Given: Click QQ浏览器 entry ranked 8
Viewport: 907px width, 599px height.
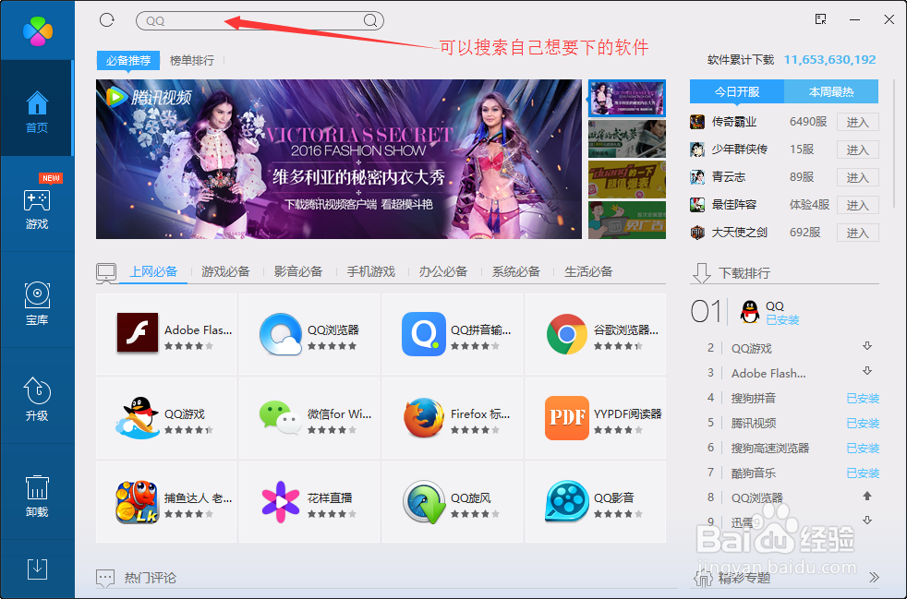Looking at the screenshot, I should [x=757, y=497].
